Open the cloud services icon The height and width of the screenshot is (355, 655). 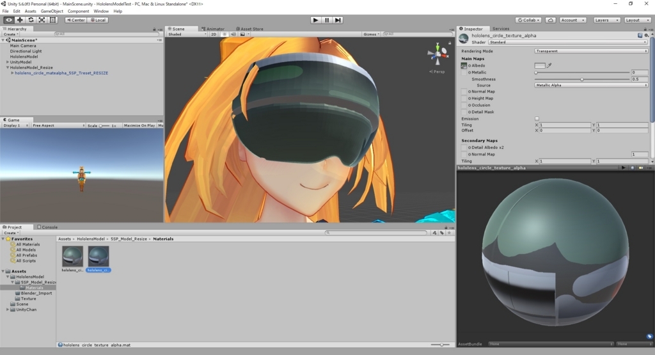(x=551, y=20)
